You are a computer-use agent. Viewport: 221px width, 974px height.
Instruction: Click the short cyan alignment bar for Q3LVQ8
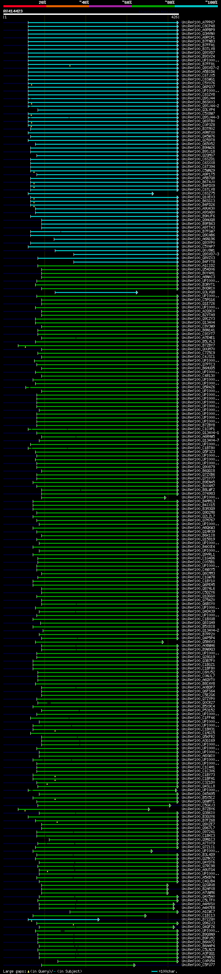tap(96, 292)
